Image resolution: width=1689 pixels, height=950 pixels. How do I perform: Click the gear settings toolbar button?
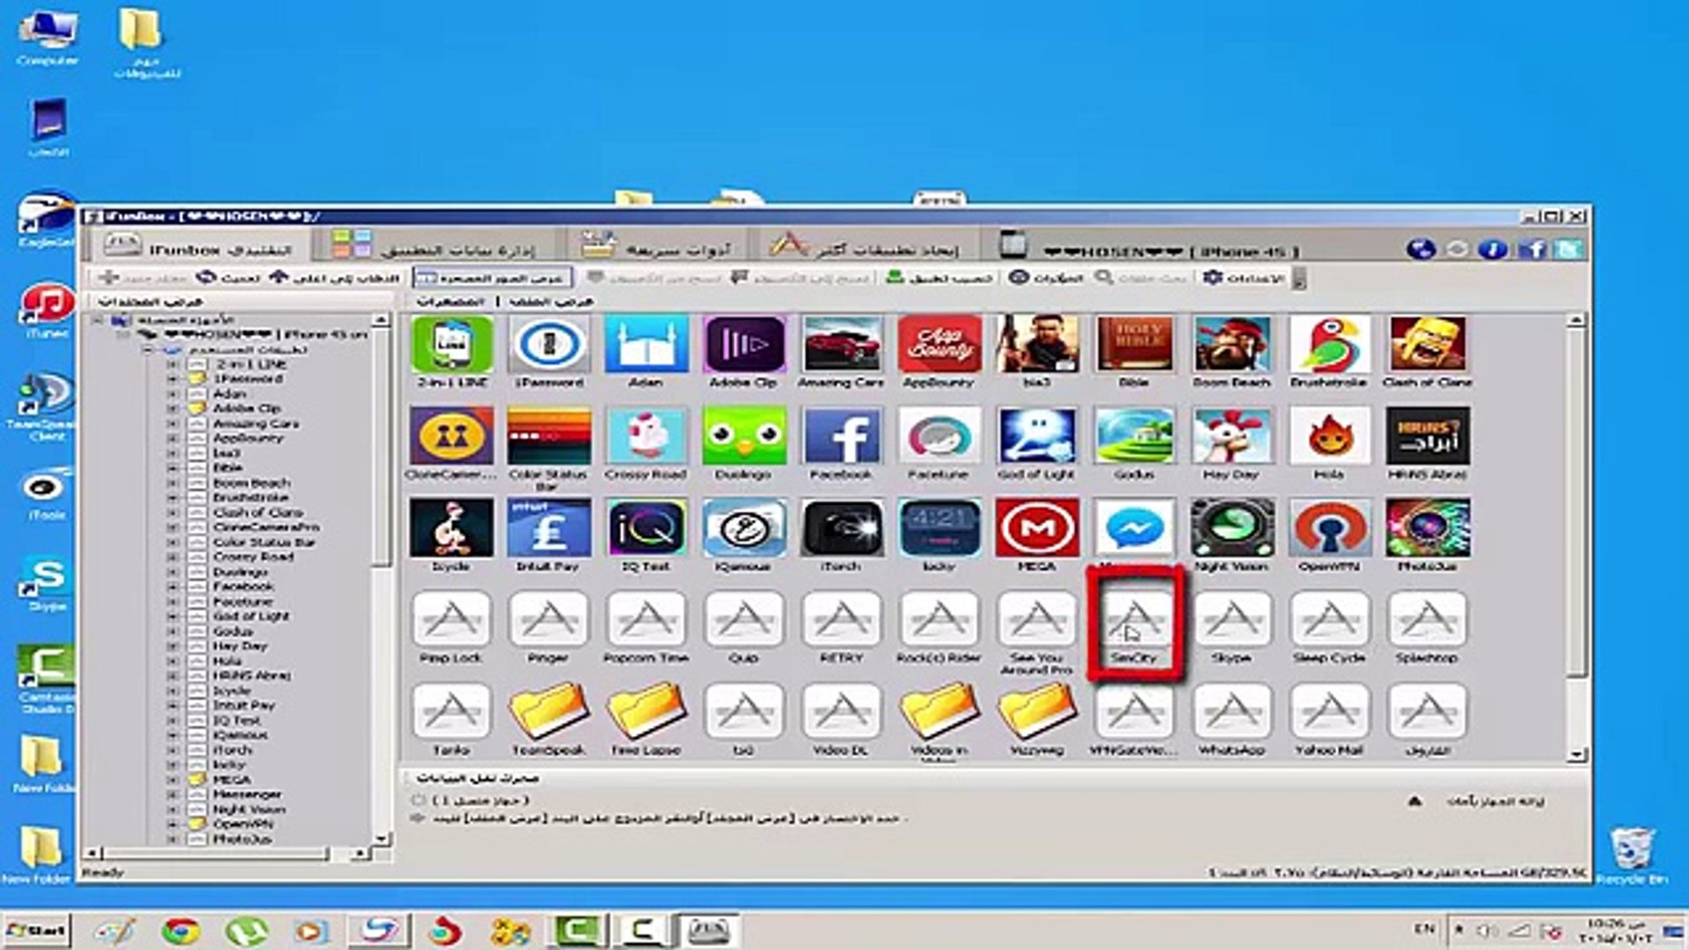[1243, 278]
